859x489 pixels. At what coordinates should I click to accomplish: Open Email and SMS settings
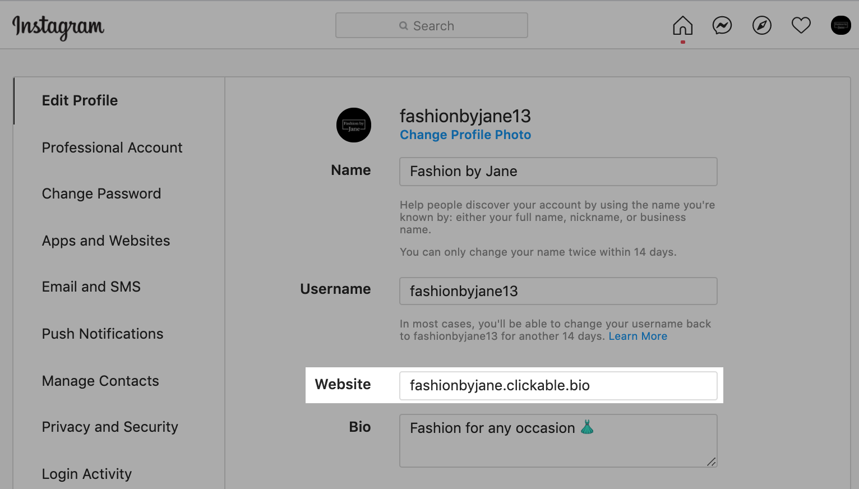point(91,287)
